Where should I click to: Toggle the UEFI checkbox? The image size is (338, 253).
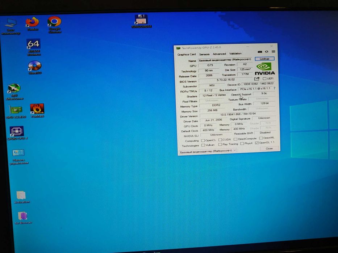[264, 78]
